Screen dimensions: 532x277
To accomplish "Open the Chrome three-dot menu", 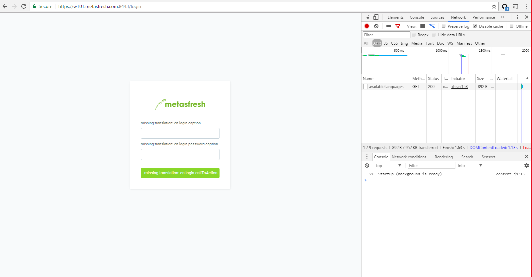I will (x=526, y=6).
